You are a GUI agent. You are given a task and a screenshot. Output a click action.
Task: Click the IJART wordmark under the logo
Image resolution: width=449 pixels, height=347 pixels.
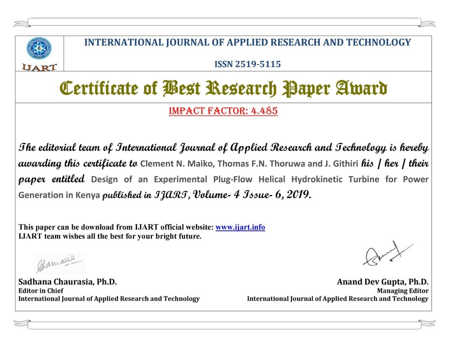click(x=39, y=67)
